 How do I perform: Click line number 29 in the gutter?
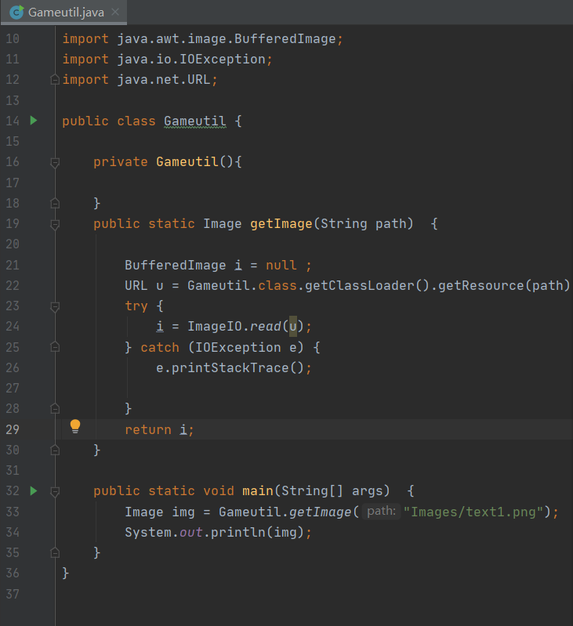tap(13, 429)
